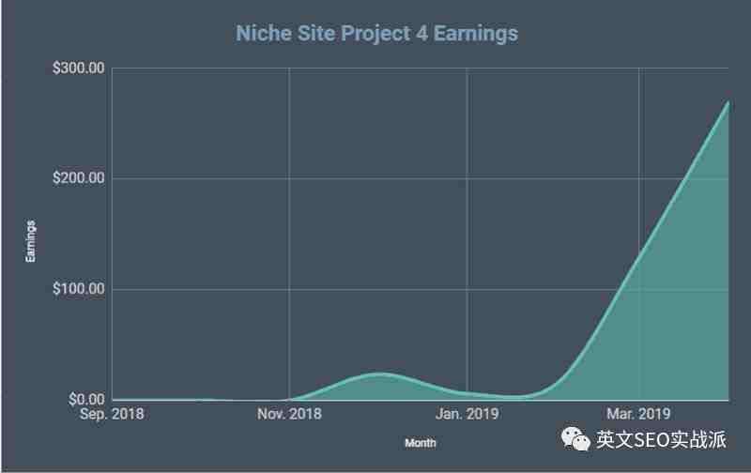
Task: Click the Mar. 2019 x-axis label
Action: (x=638, y=414)
